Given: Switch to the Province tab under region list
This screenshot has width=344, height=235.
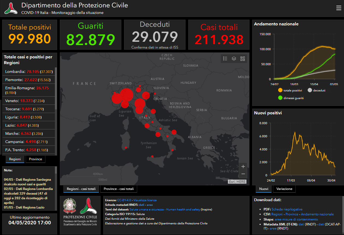Looking at the screenshot, I should pos(36,159).
